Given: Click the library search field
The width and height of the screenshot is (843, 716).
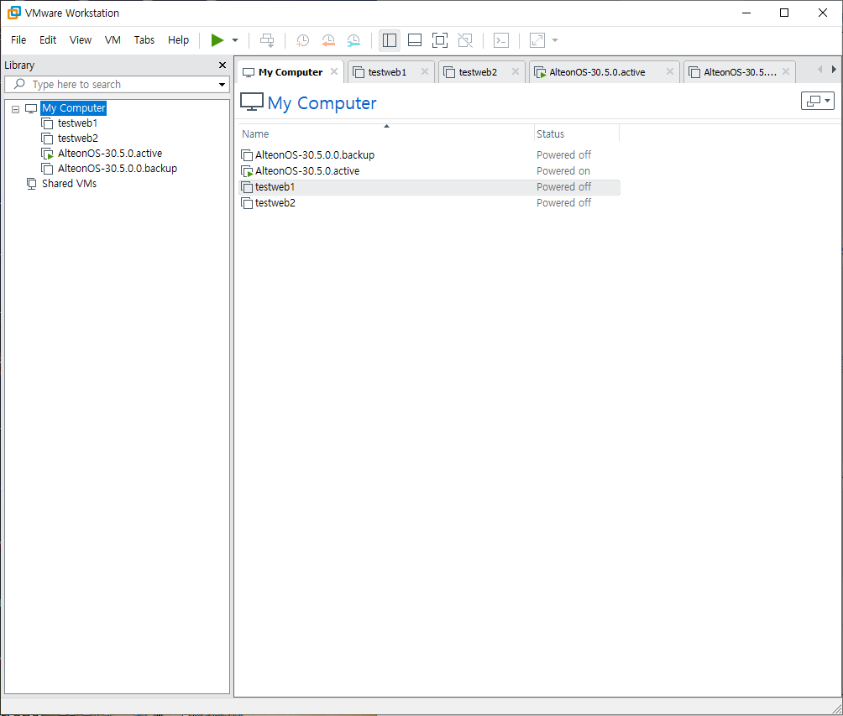Looking at the screenshot, I should 117,85.
